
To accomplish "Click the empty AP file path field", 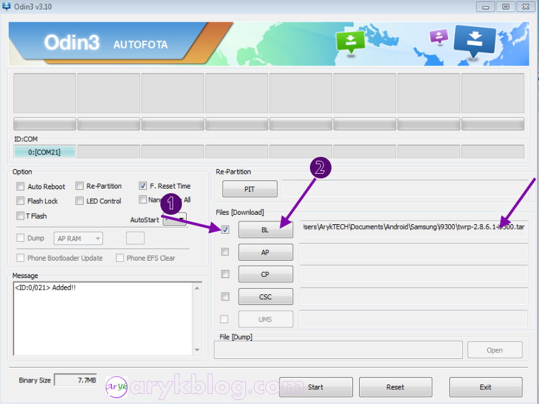I will click(x=414, y=252).
